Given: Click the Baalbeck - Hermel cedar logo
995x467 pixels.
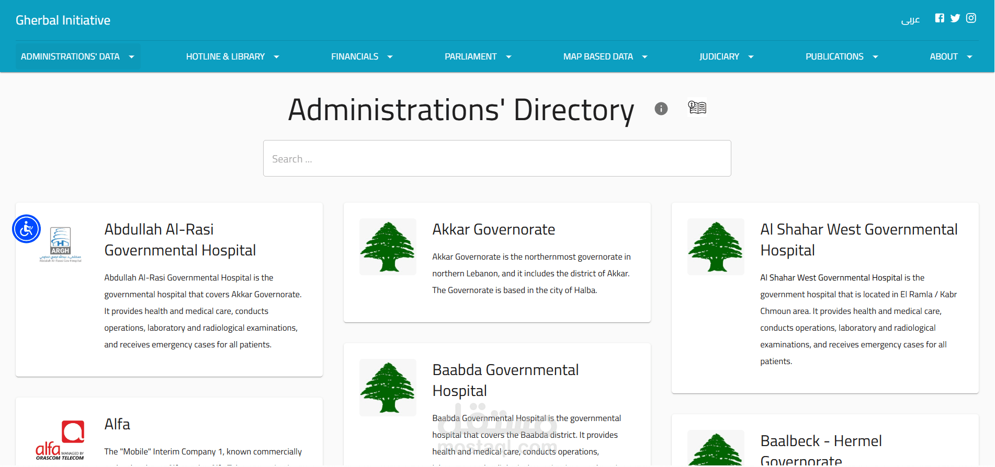Looking at the screenshot, I should (716, 448).
